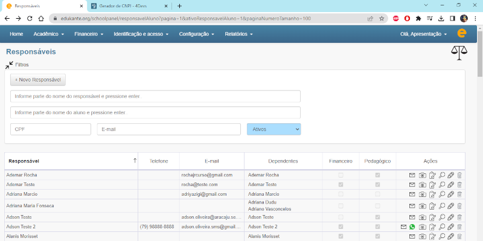
Task: Click the Filtros label
Action: pyautogui.click(x=22, y=65)
